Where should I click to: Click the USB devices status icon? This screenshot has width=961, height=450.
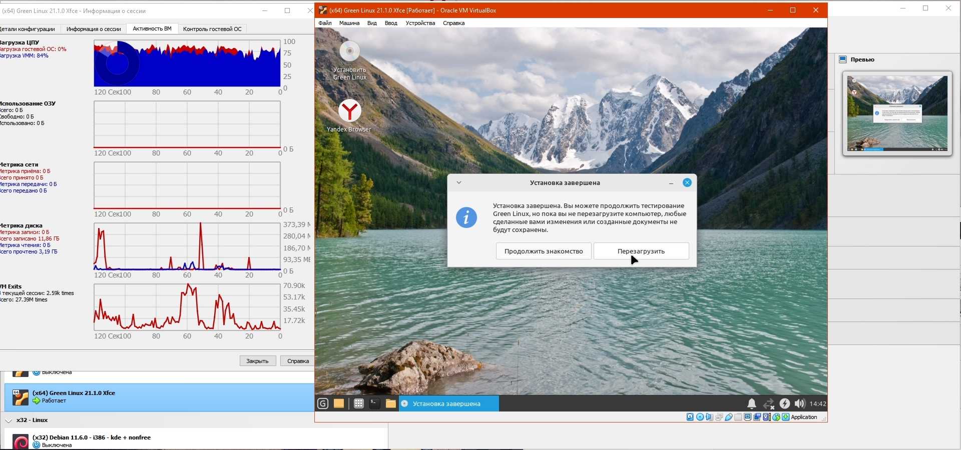[x=729, y=417]
